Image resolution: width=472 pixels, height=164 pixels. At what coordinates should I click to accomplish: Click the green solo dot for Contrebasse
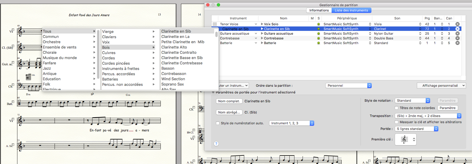pyautogui.click(x=319, y=38)
